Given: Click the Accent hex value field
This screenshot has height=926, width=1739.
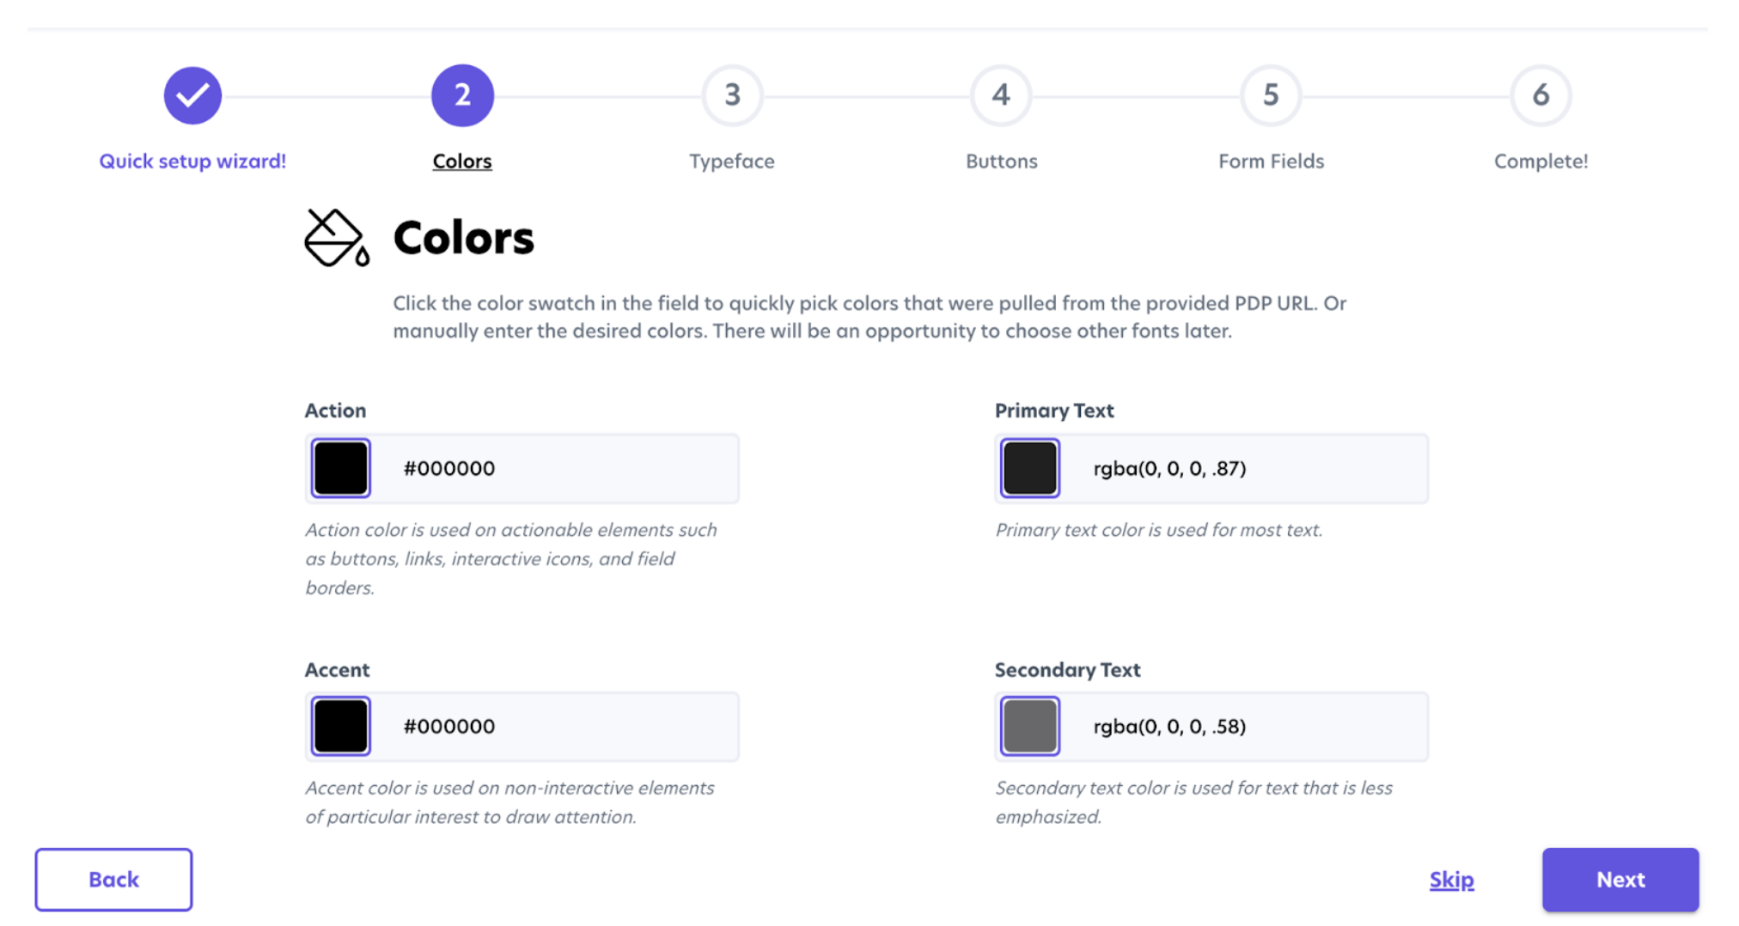Looking at the screenshot, I should pyautogui.click(x=558, y=726).
